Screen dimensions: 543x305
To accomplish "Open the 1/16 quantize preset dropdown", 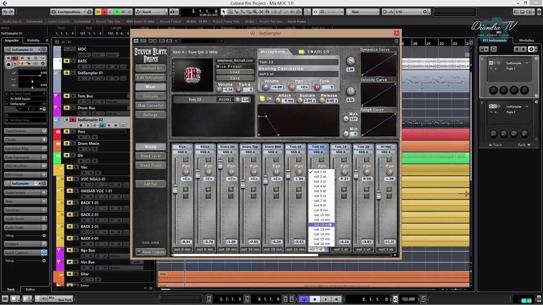I will (411, 12).
